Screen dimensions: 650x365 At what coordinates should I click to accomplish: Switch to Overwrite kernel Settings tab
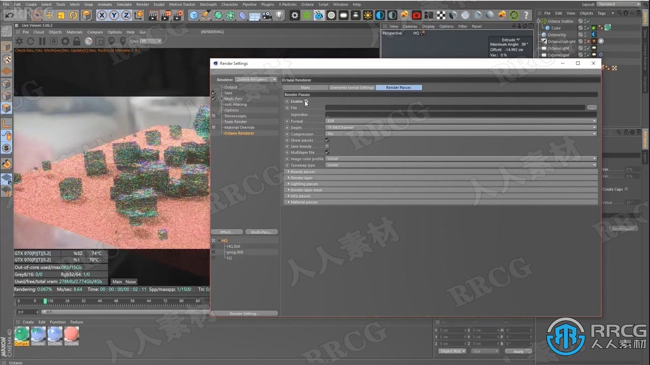[x=352, y=88]
